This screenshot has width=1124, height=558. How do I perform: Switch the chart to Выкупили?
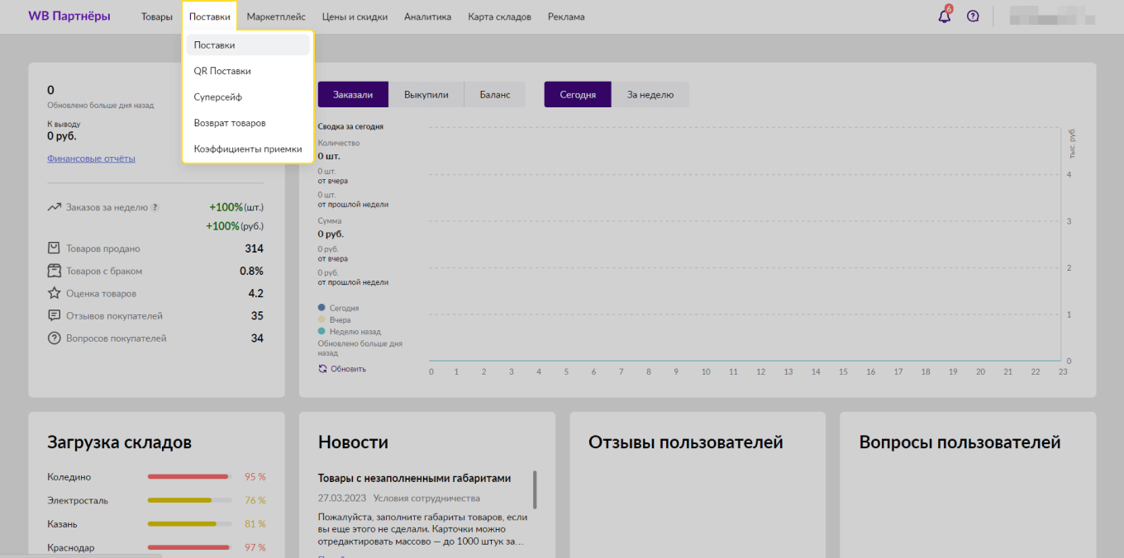pos(426,94)
